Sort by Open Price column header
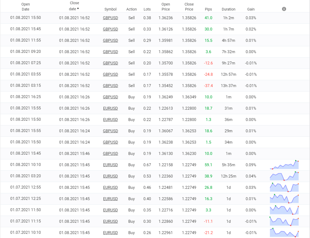Screen dimensions: 310x238 click(166, 7)
